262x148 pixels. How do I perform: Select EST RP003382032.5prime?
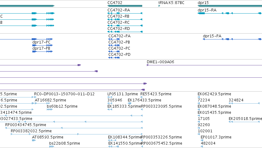31,131
